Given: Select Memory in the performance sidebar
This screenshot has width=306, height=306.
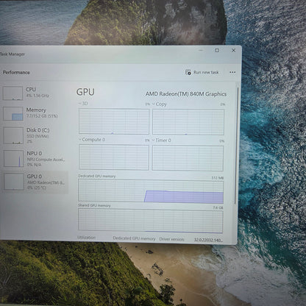Looking at the screenshot, I should pyautogui.click(x=35, y=113).
